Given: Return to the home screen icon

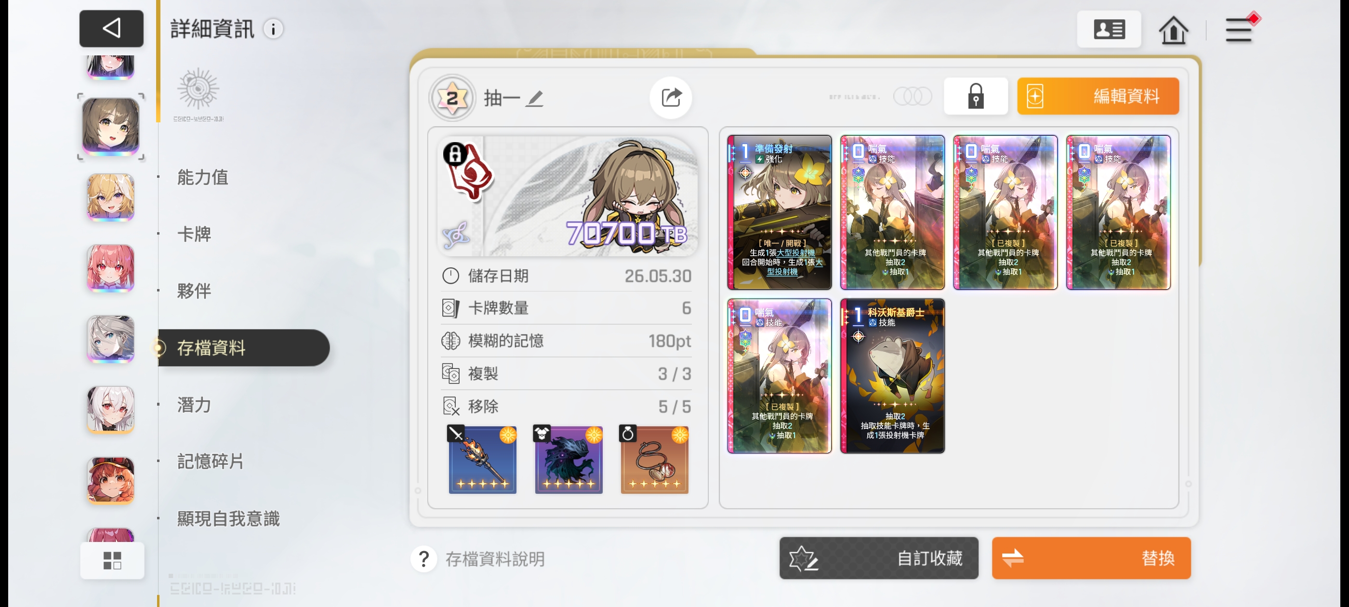Looking at the screenshot, I should tap(1173, 30).
